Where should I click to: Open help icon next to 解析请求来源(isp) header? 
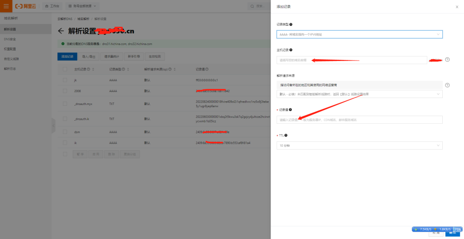pos(170,69)
